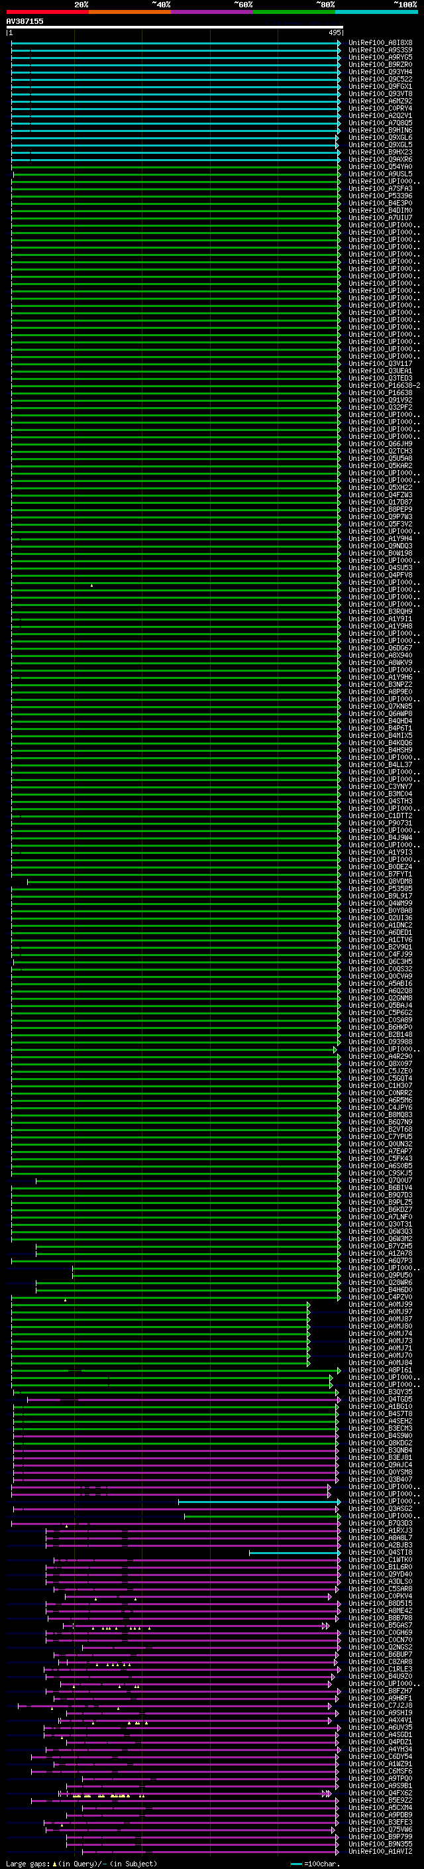424x1869 pixels.
Task: Select the UniRef100_P90731 label
Action: [x=380, y=823]
